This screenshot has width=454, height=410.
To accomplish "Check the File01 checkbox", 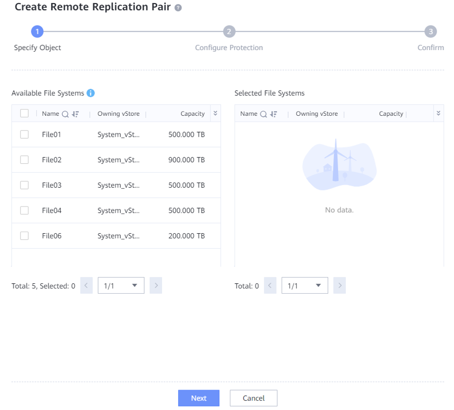I will pyautogui.click(x=24, y=135).
